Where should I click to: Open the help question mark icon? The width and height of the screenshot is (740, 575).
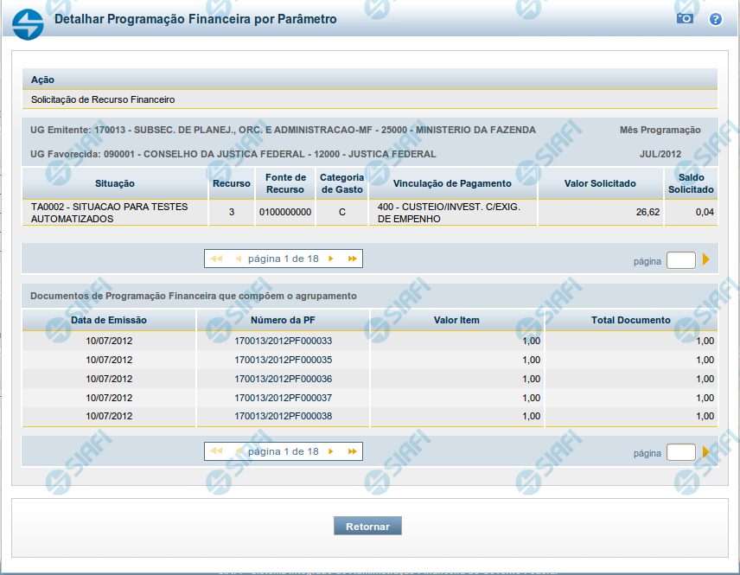[715, 19]
